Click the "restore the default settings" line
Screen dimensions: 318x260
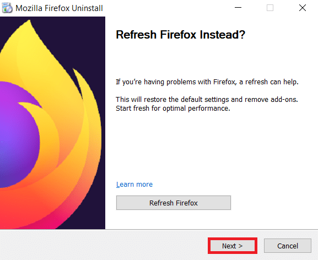click(207, 100)
